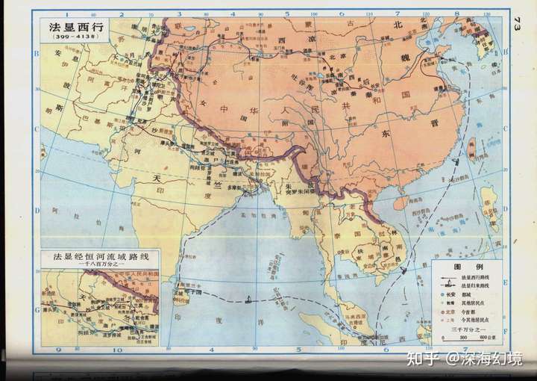Click the blue dot beside 长安 in the legend
Image resolution: width=537 pixels, height=381 pixels.
point(443,294)
